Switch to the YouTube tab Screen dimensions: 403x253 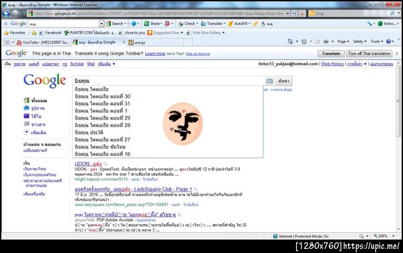point(43,42)
